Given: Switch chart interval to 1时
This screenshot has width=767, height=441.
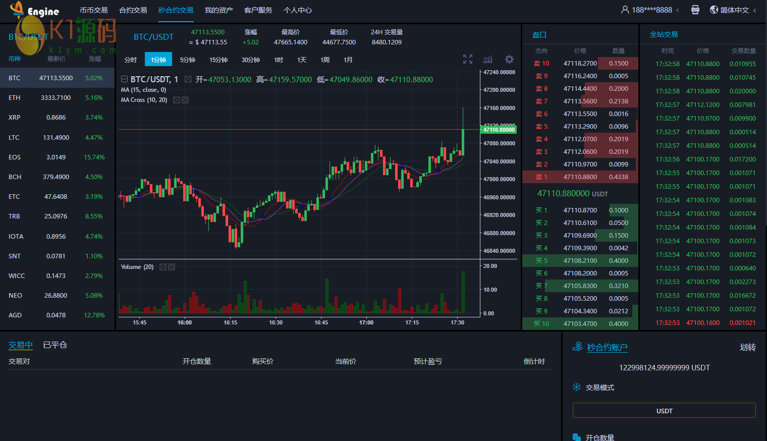Looking at the screenshot, I should coord(279,60).
